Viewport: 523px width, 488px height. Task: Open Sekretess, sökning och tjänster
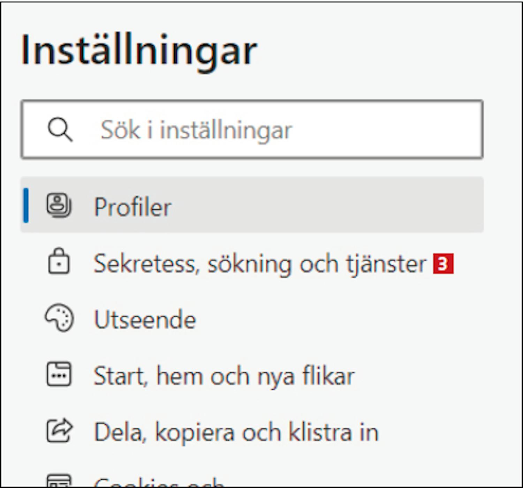pos(260,264)
